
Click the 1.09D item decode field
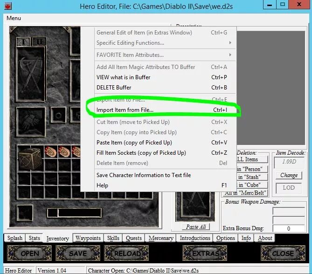point(289,162)
